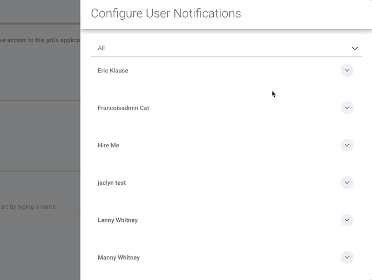Click the All filter dropdown arrow
Viewport: 372px width, 280px height.
tap(355, 49)
